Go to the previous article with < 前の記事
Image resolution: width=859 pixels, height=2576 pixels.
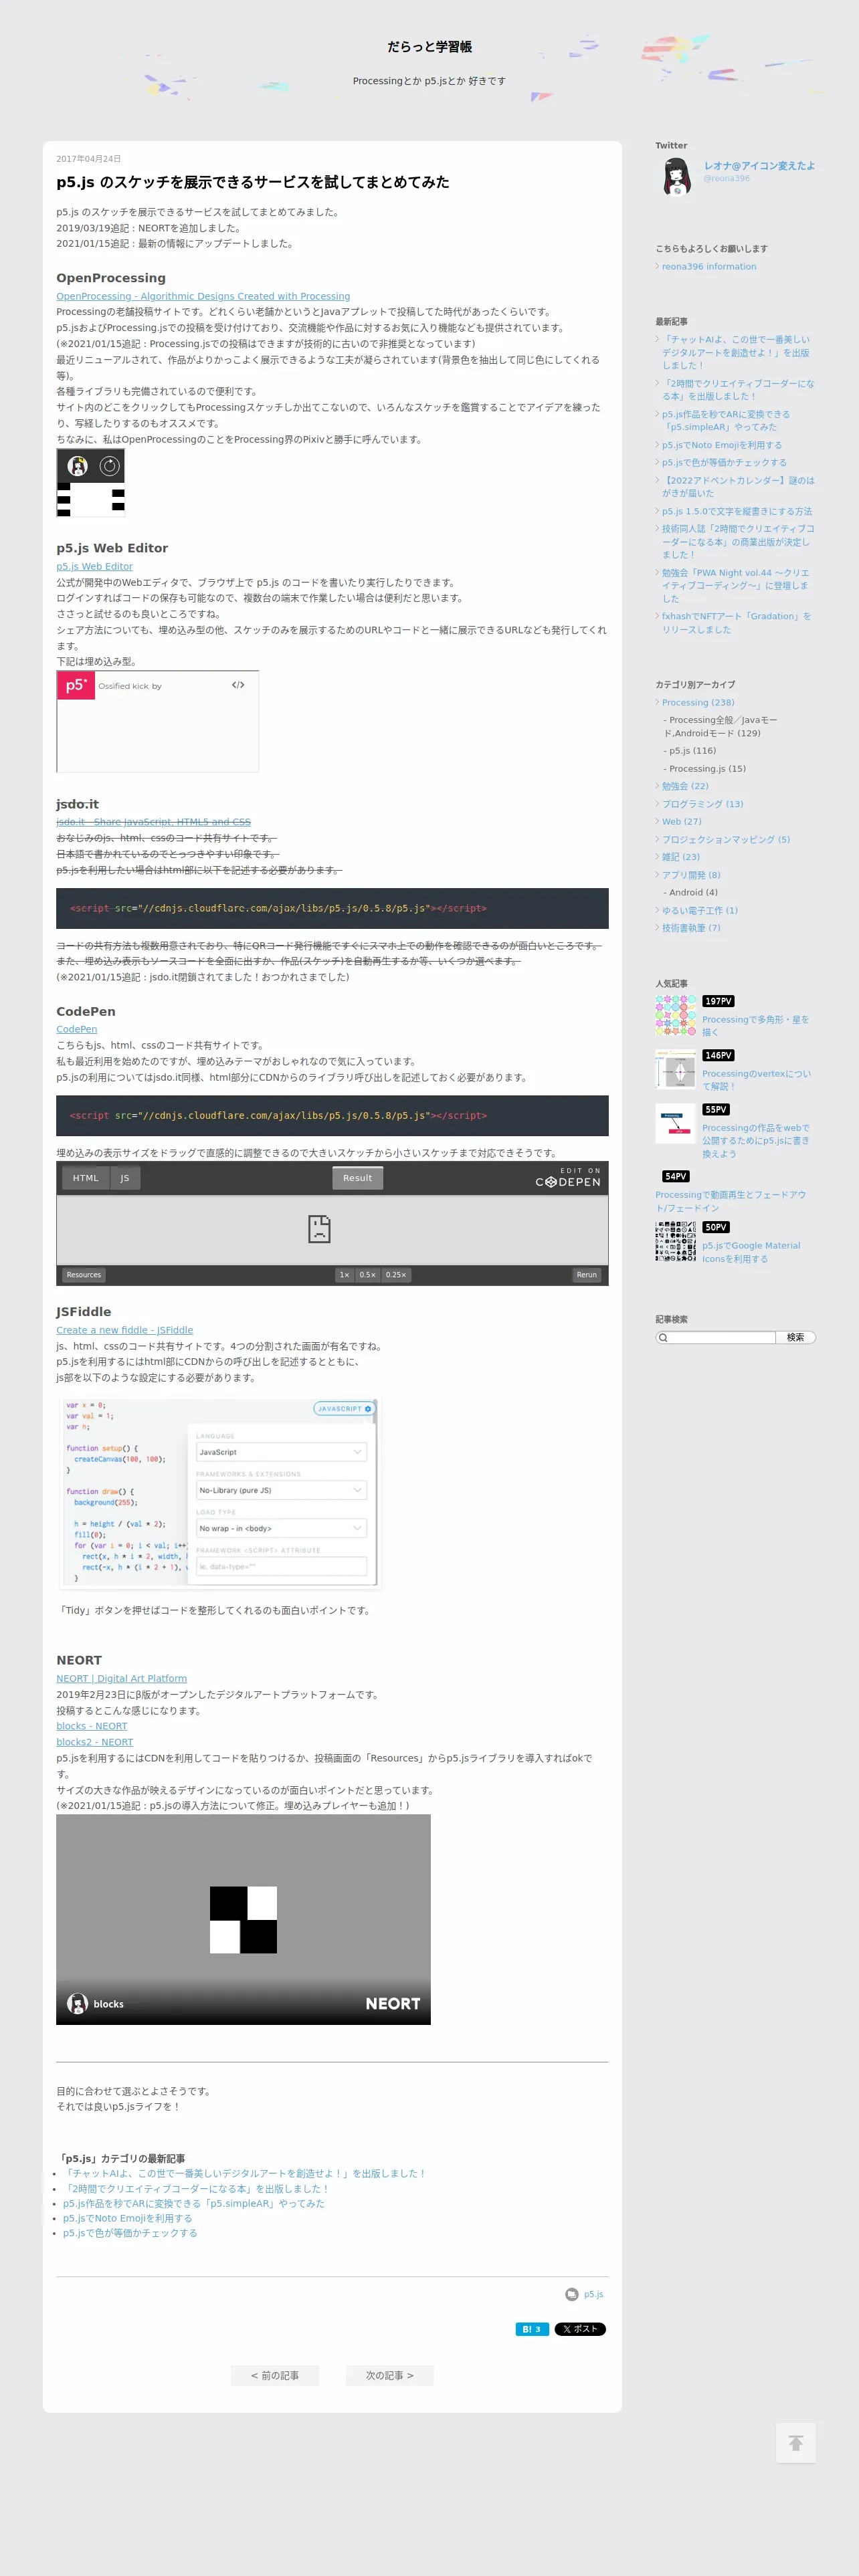(x=275, y=2375)
